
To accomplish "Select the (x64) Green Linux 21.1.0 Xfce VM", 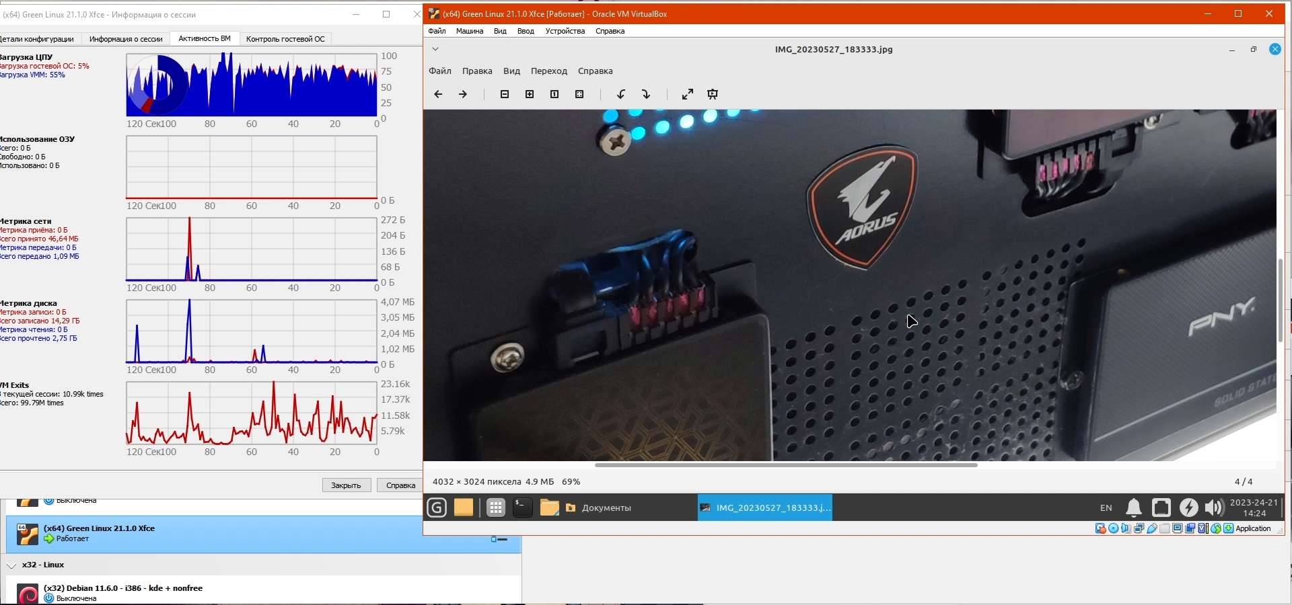I will click(x=263, y=534).
